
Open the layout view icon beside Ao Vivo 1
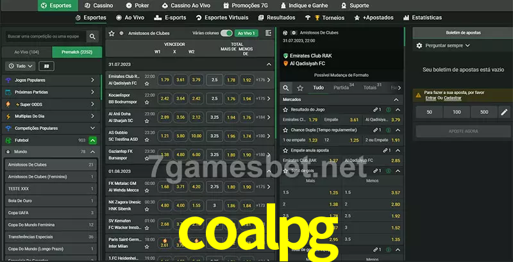pos(268,33)
